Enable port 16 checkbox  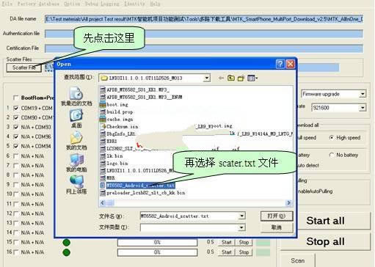click(x=16, y=252)
